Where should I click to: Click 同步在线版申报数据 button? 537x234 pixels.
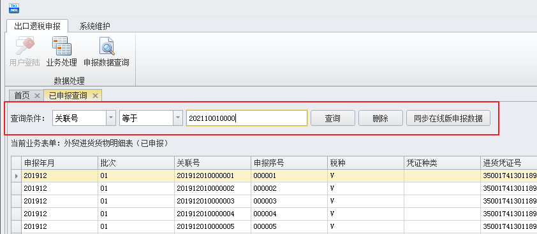[448, 118]
